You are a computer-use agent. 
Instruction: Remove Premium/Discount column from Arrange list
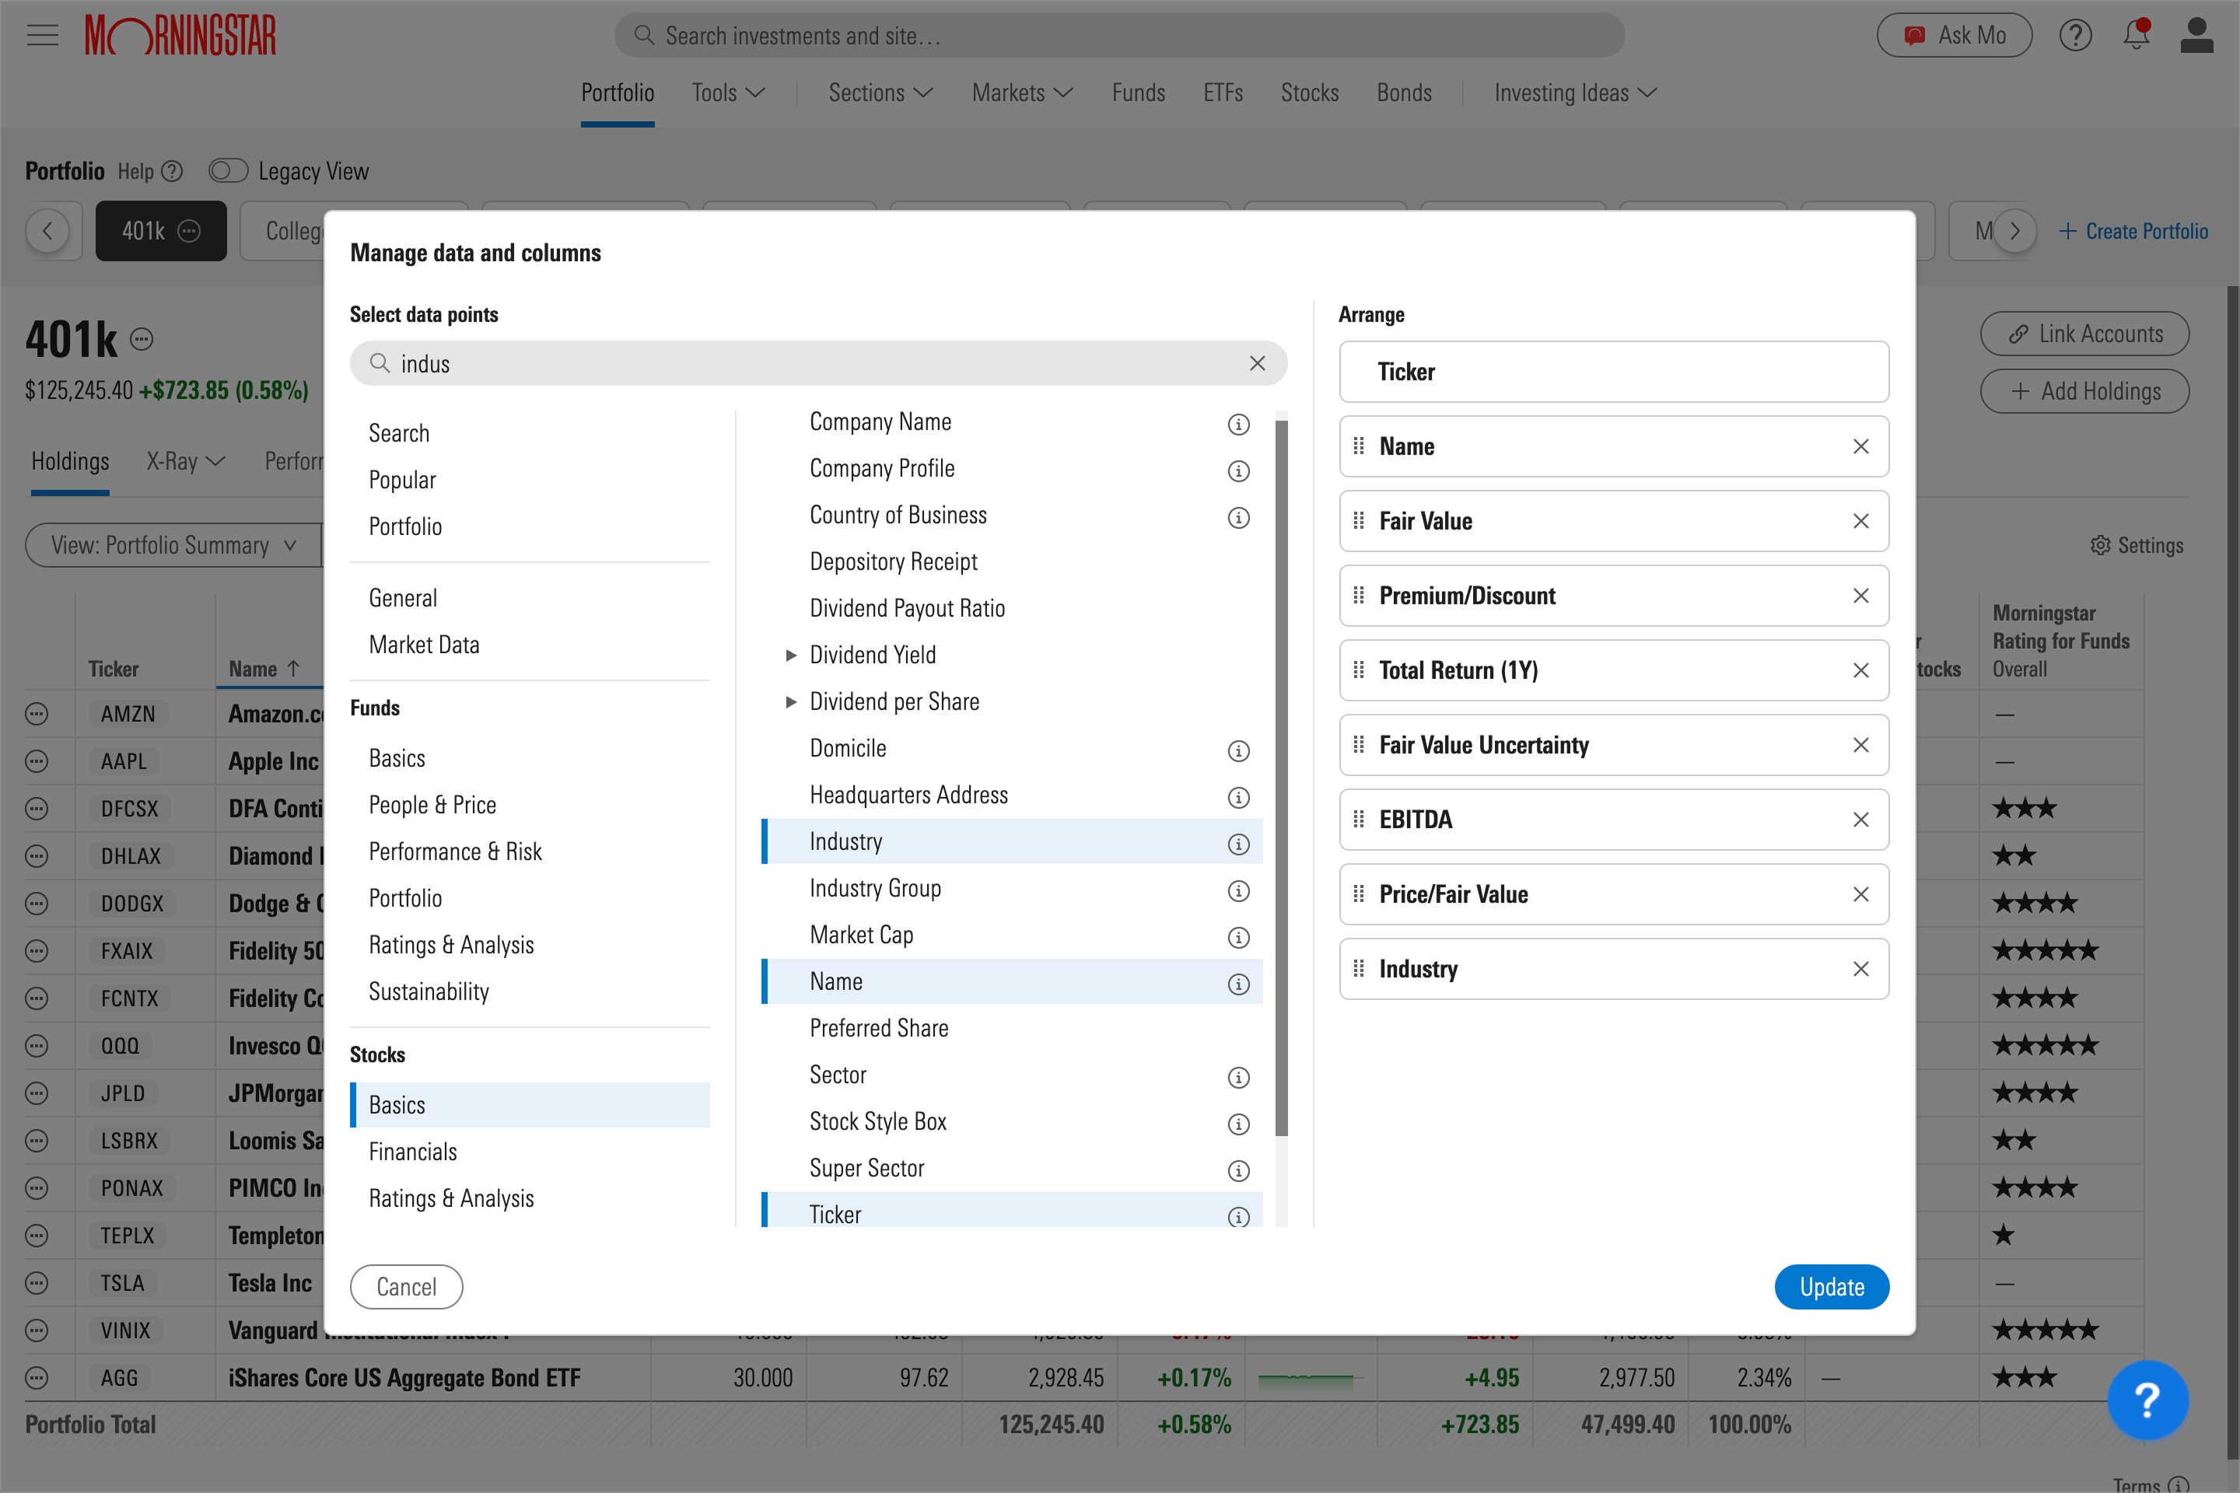pyautogui.click(x=1860, y=596)
